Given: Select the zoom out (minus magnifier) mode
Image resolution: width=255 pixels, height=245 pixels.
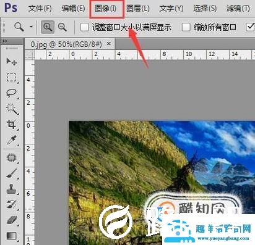Looking at the screenshot, I should (63, 27).
